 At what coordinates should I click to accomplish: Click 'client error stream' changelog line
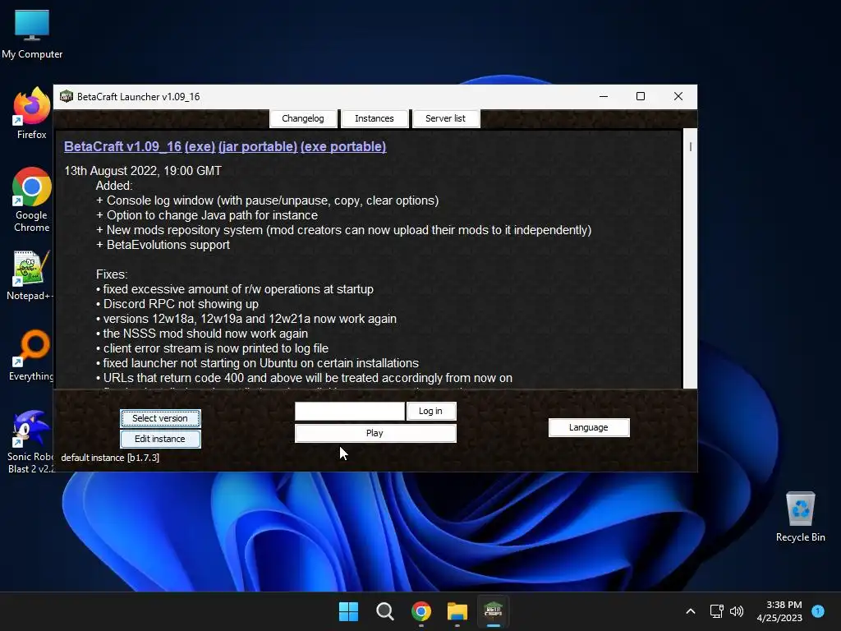tap(212, 348)
